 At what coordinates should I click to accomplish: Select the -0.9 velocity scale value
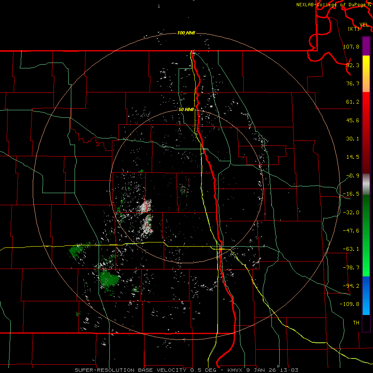[x=353, y=176]
